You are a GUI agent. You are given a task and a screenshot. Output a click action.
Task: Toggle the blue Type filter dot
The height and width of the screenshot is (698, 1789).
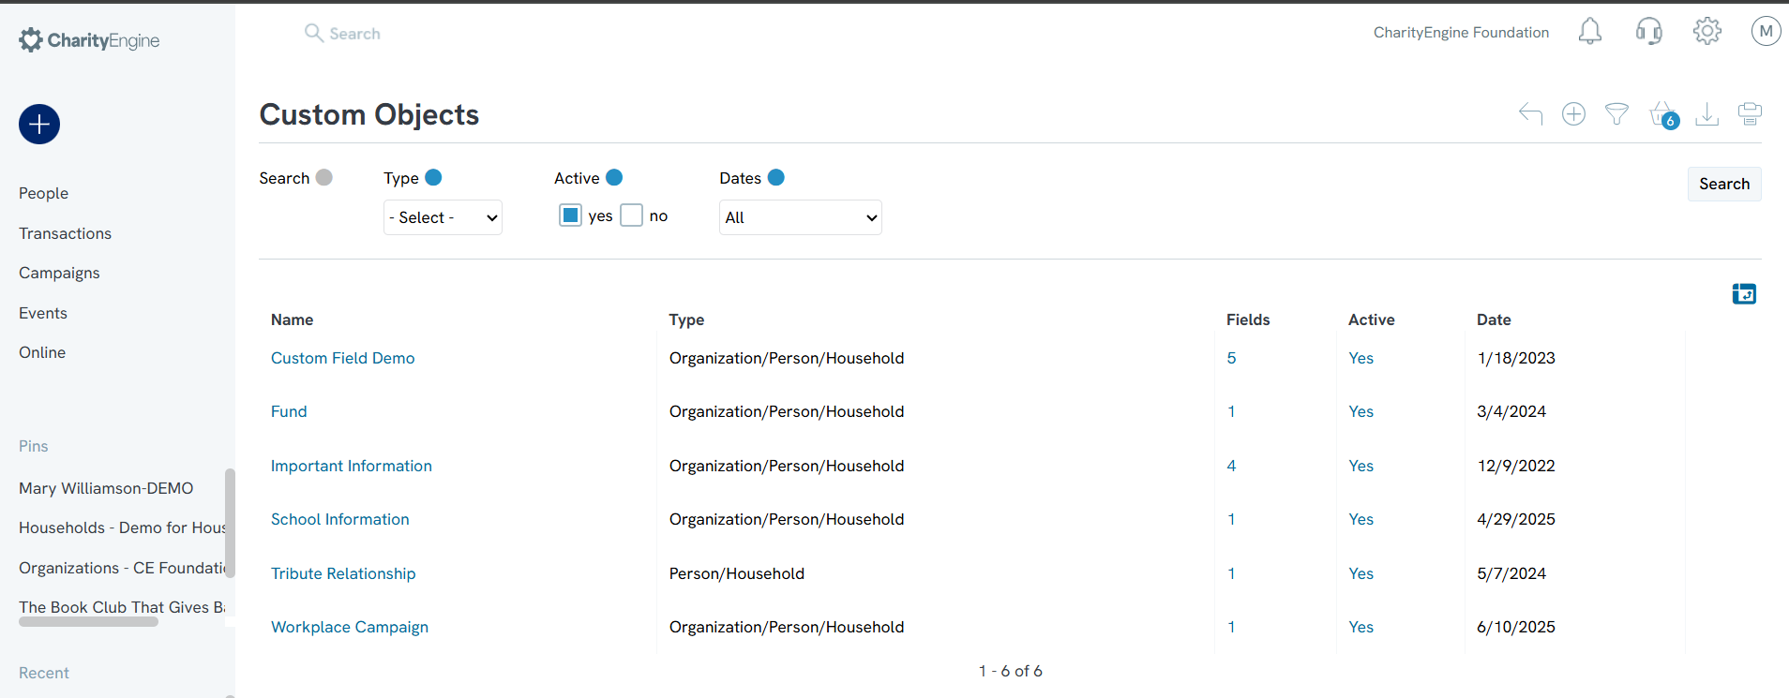[433, 177]
